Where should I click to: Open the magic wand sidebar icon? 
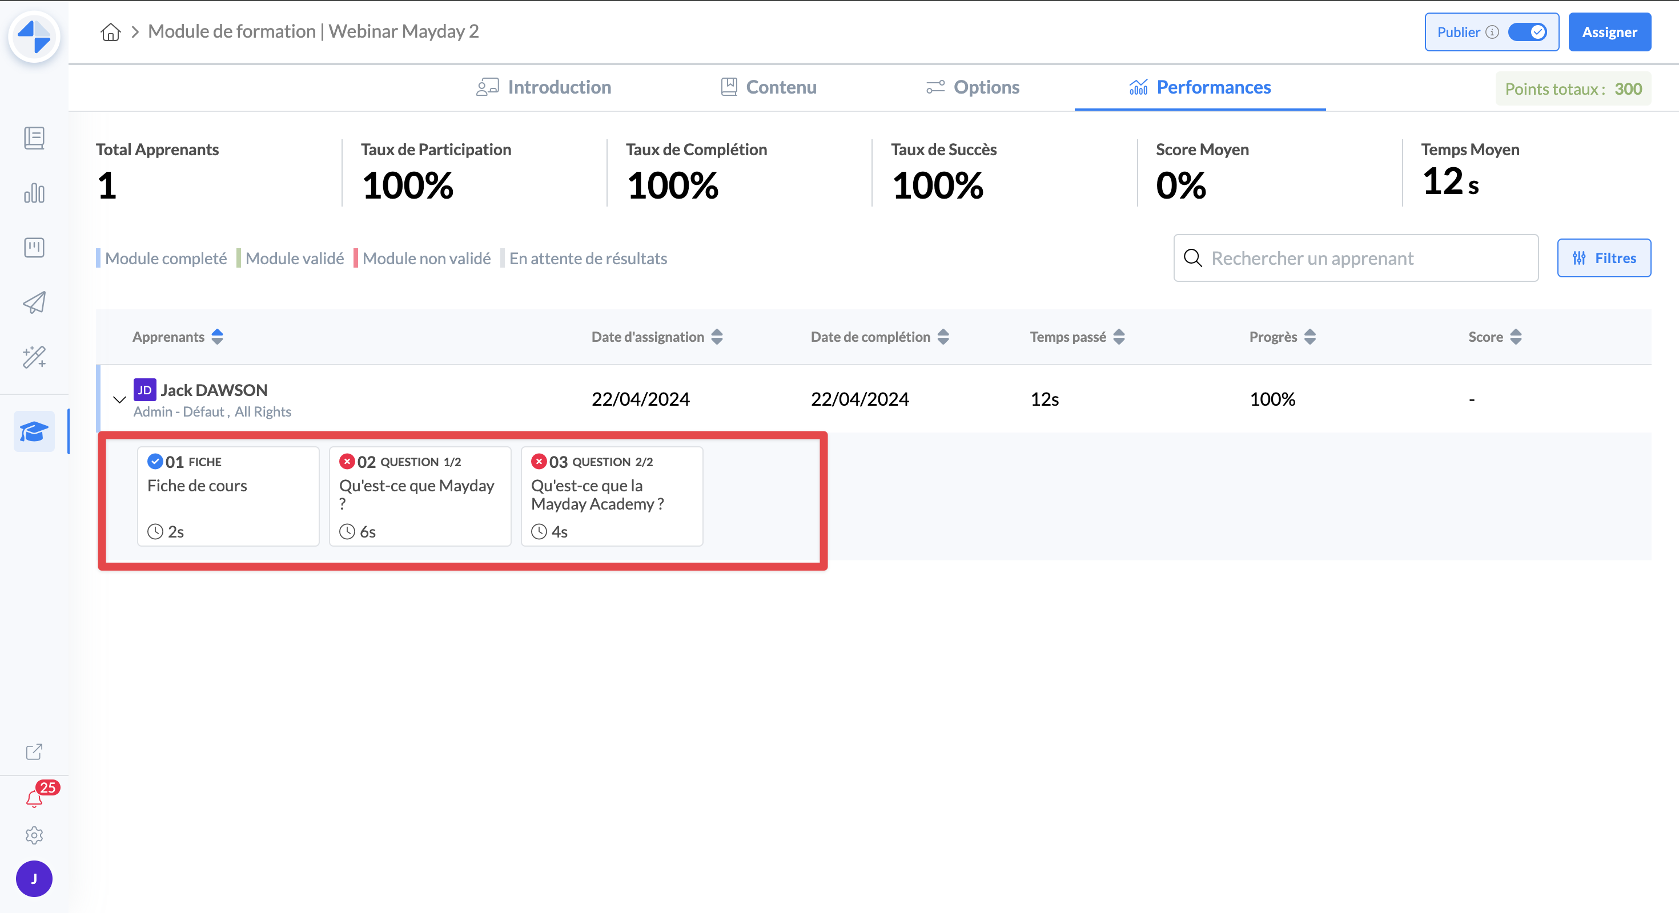tap(34, 357)
